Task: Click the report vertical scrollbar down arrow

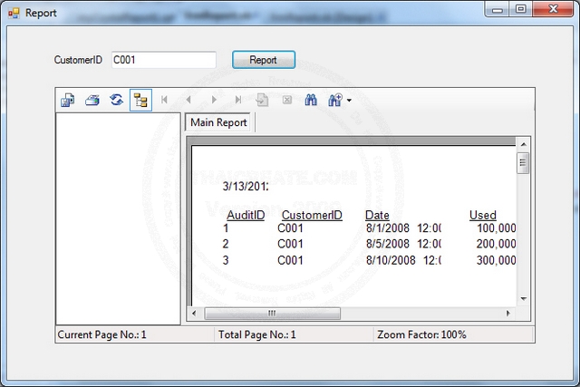Action: [x=522, y=299]
